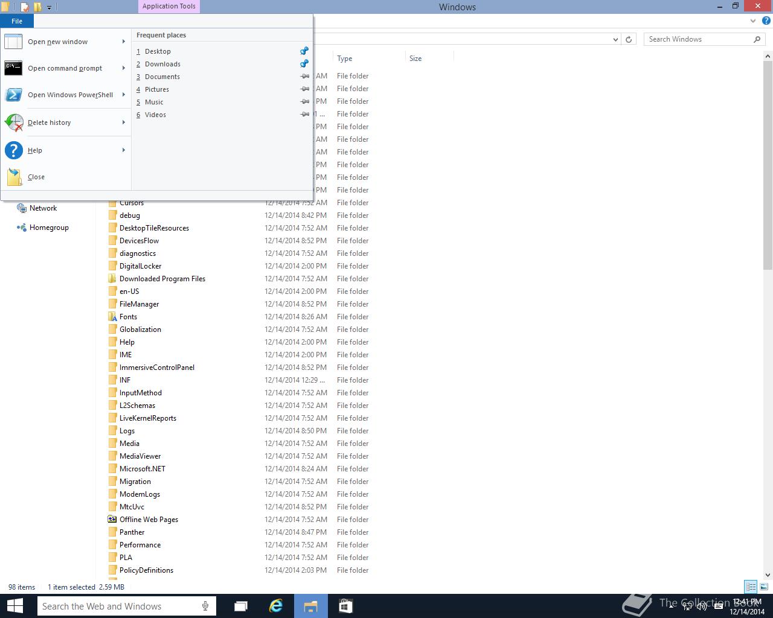Launch Internet Explorer from the taskbar
Viewport: 773px width, 618px height.
click(x=276, y=606)
